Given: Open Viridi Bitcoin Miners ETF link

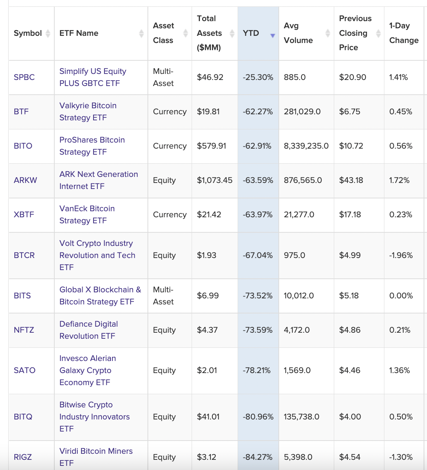Looking at the screenshot, I should click(96, 457).
